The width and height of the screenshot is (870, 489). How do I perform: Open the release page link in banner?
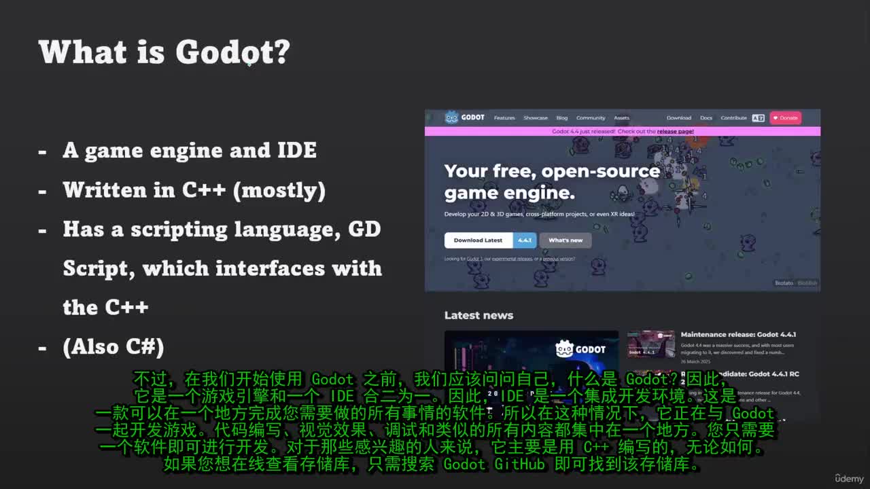(676, 131)
